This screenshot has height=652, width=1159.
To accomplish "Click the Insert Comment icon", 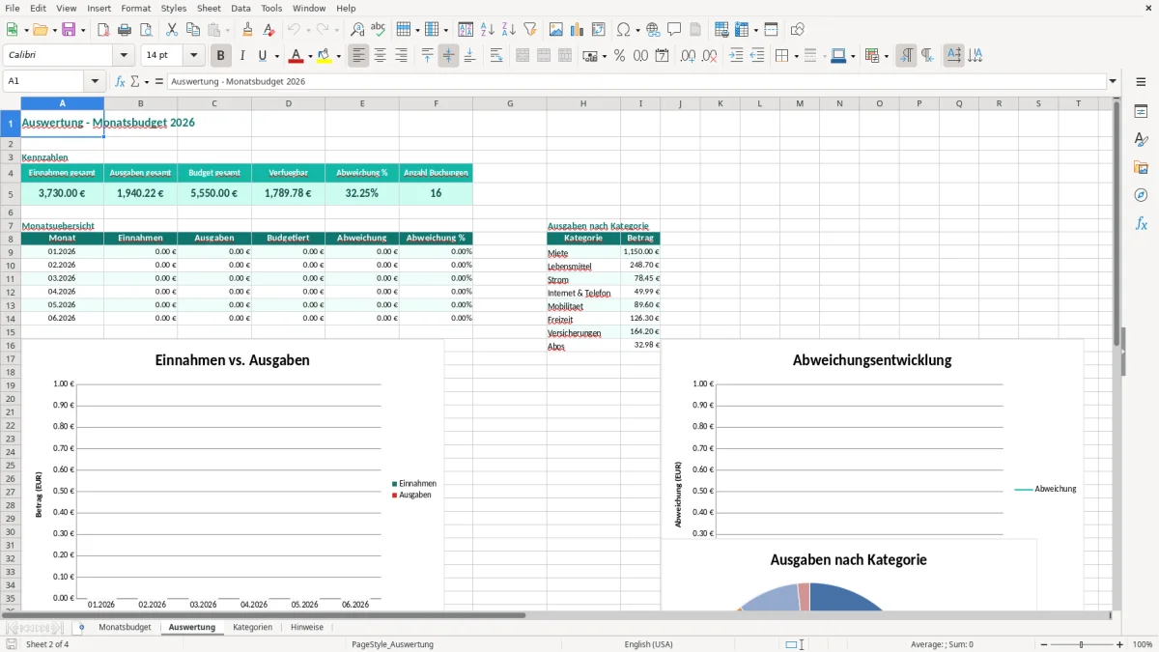I will click(x=674, y=30).
